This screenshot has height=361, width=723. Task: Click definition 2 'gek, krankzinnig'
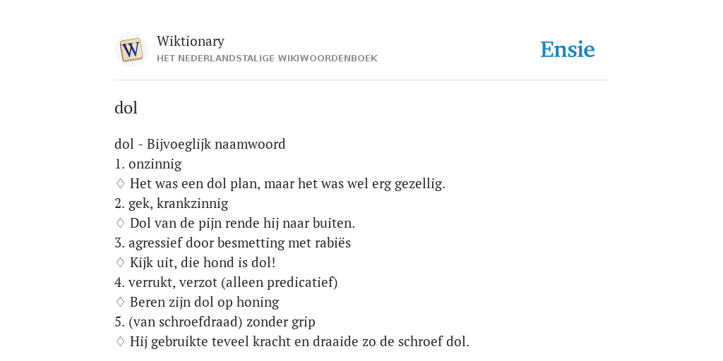171,204
